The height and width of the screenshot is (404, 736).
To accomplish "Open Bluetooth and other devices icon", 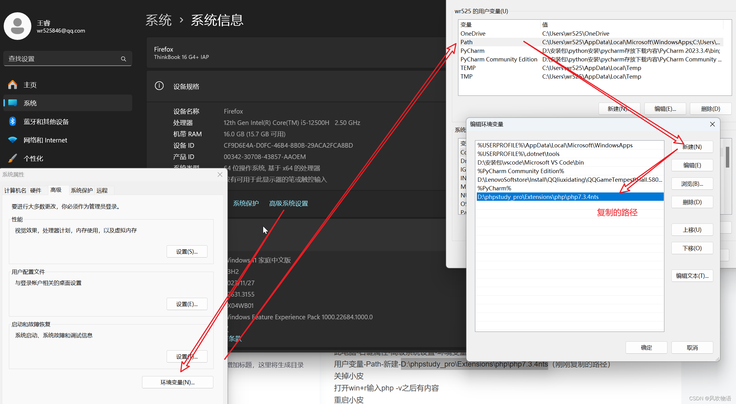I will click(13, 122).
